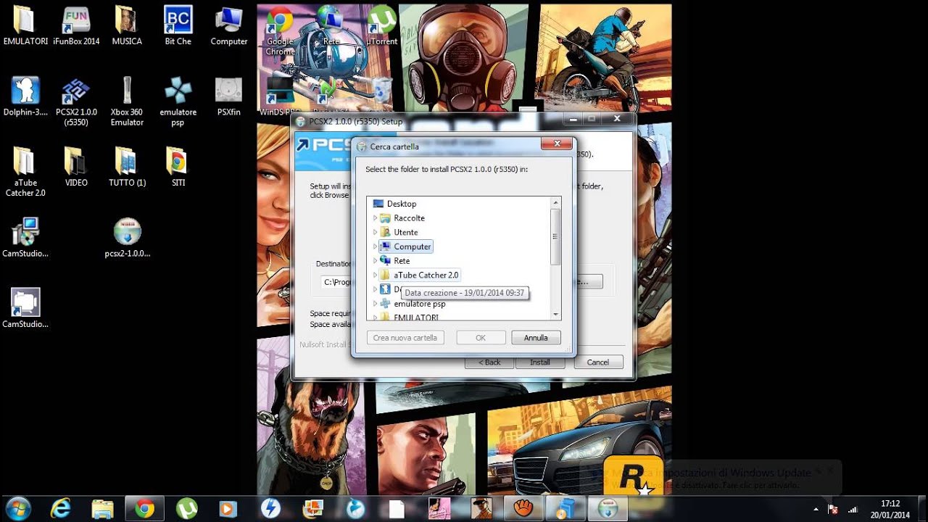This screenshot has width=928, height=522.
Task: Select the PCSX2 1.0.0 (r5350) desktop shortcut
Action: (x=76, y=101)
